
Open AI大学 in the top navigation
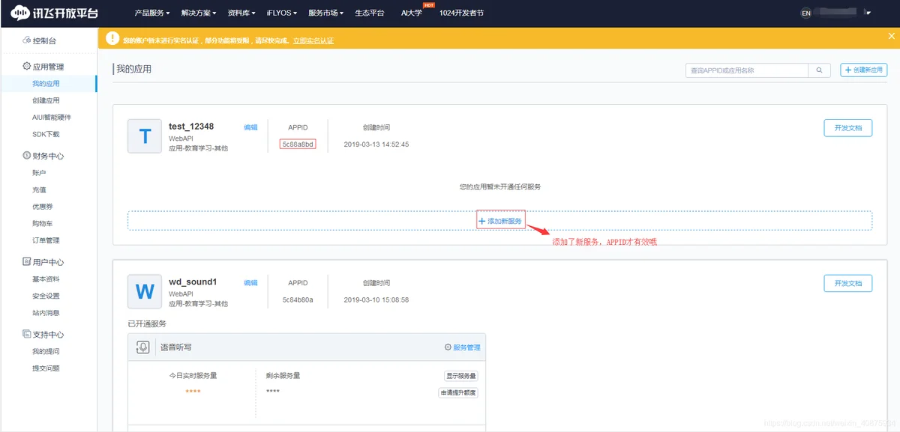[412, 13]
